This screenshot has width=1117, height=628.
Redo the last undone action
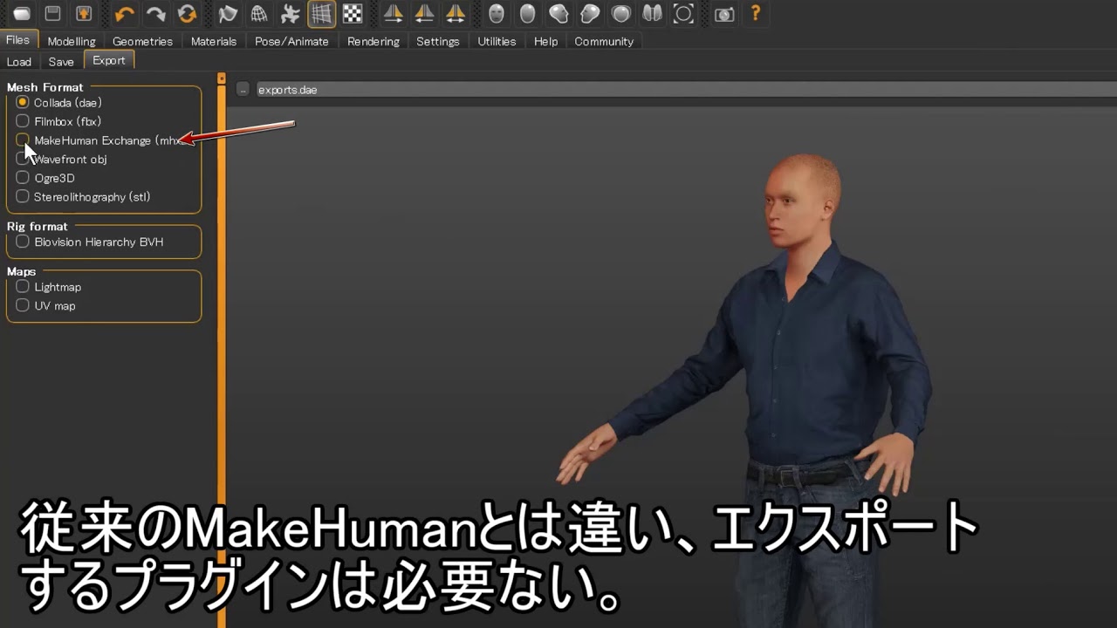click(x=155, y=13)
